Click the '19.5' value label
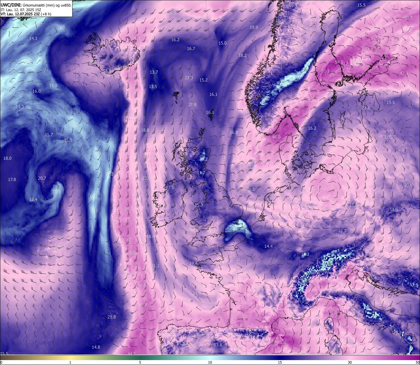This screenshot has width=420, height=365. point(390,103)
